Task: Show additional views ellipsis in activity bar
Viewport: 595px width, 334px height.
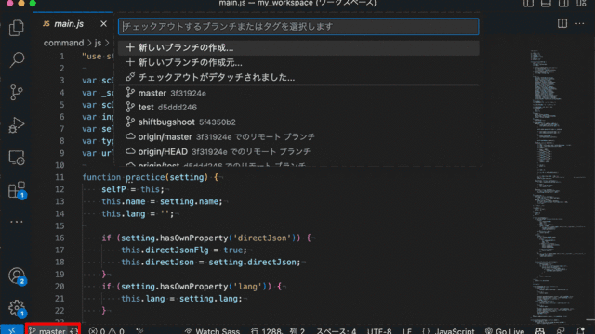Action: point(17,222)
